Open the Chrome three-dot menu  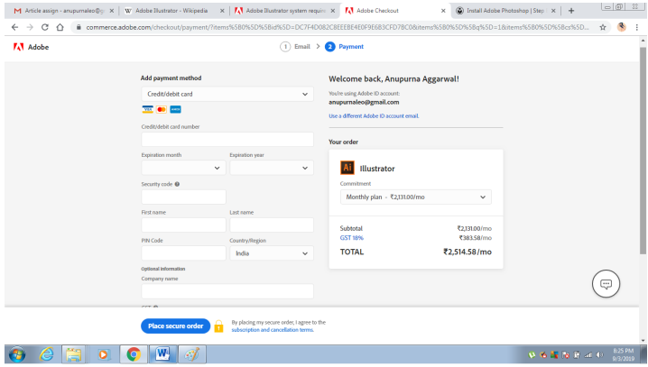click(x=637, y=27)
